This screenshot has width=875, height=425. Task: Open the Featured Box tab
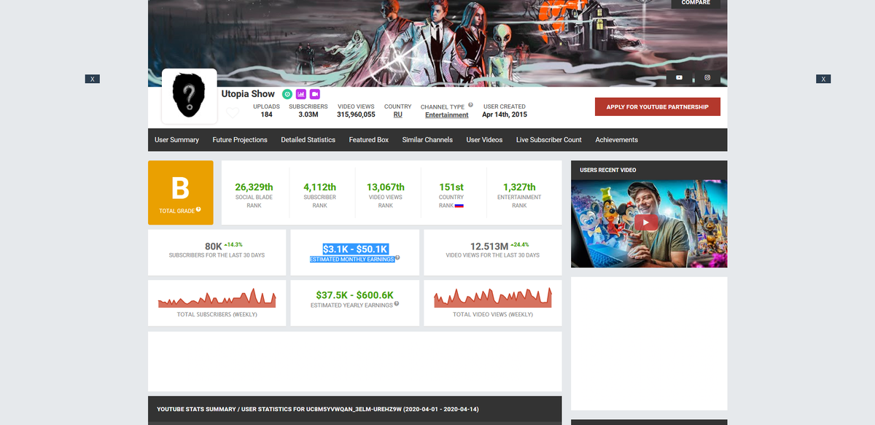pyautogui.click(x=368, y=140)
